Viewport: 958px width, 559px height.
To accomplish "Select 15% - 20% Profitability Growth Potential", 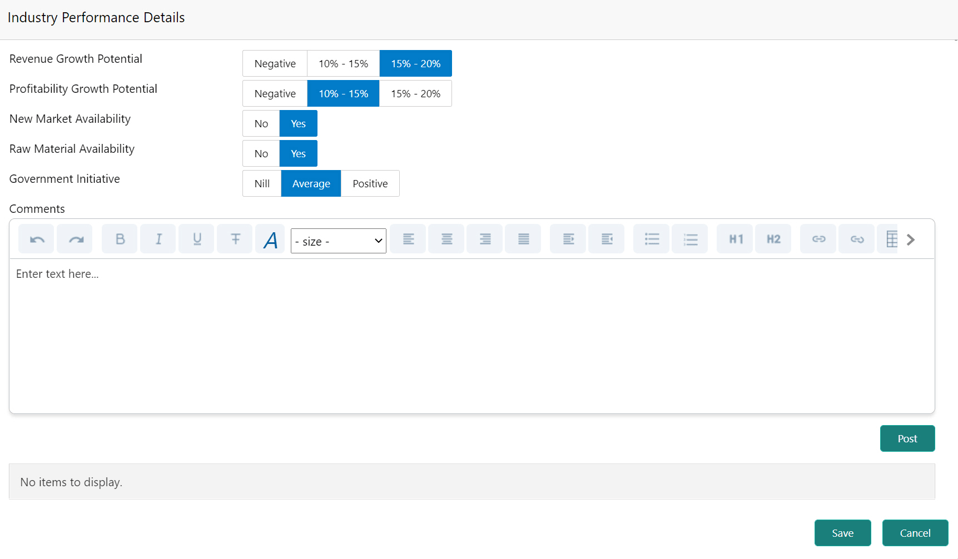I will pyautogui.click(x=415, y=93).
